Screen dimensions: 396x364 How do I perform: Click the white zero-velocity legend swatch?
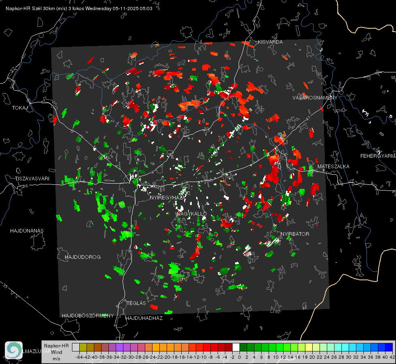click(x=236, y=347)
